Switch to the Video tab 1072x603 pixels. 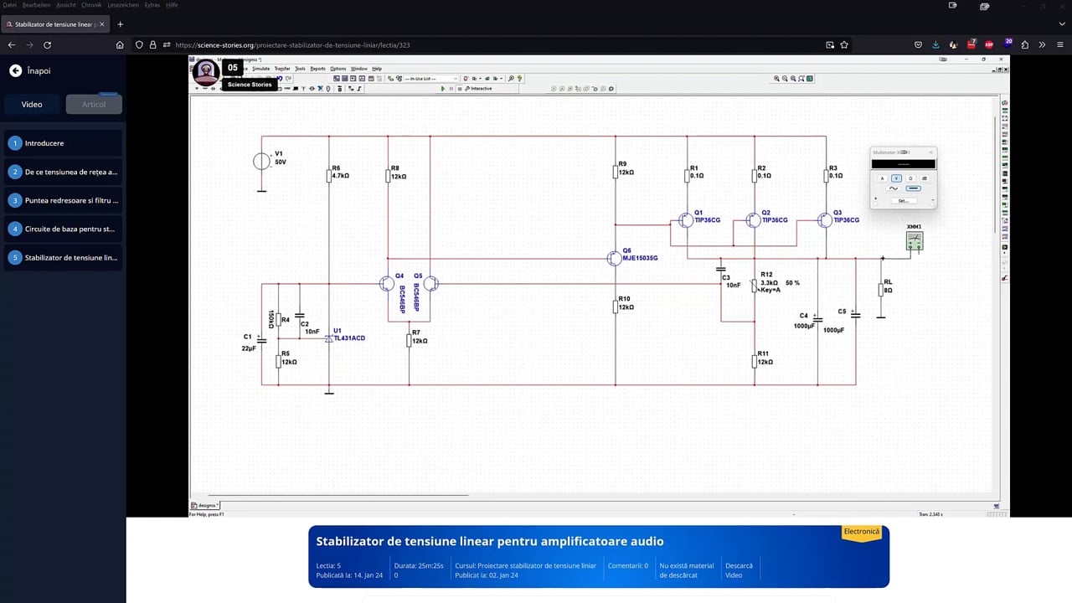tap(32, 105)
